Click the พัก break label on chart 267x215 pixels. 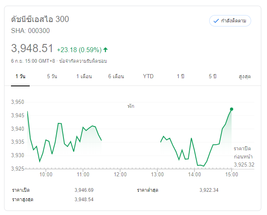tap(131, 106)
